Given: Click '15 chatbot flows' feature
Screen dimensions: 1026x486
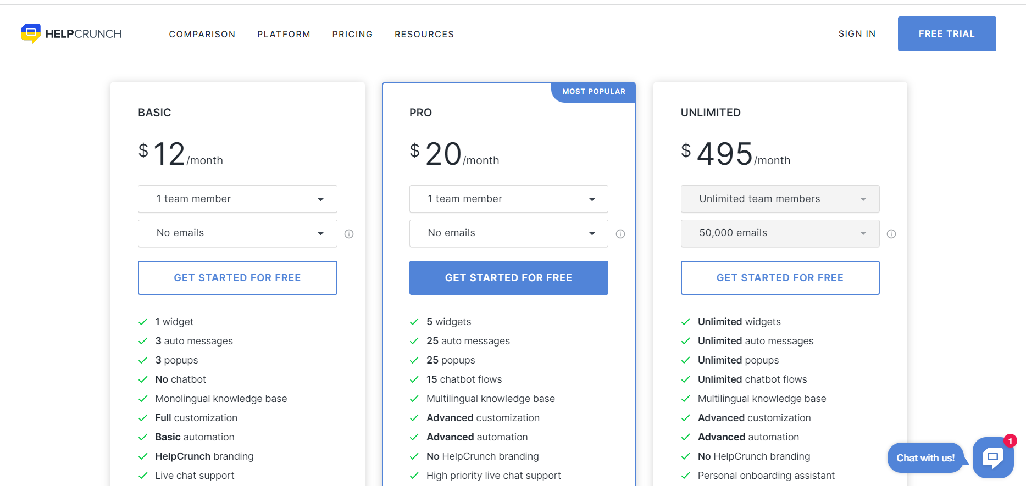Looking at the screenshot, I should [x=464, y=379].
